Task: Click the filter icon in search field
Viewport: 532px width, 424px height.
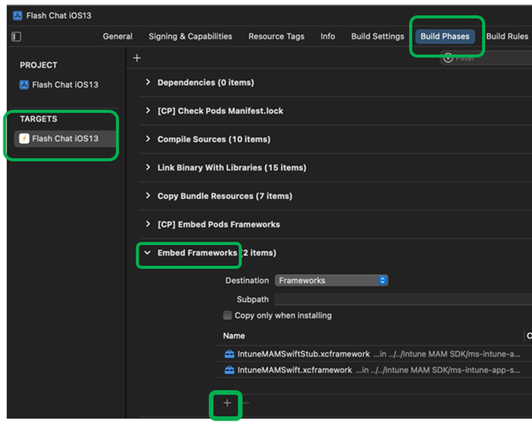Action: [x=448, y=58]
